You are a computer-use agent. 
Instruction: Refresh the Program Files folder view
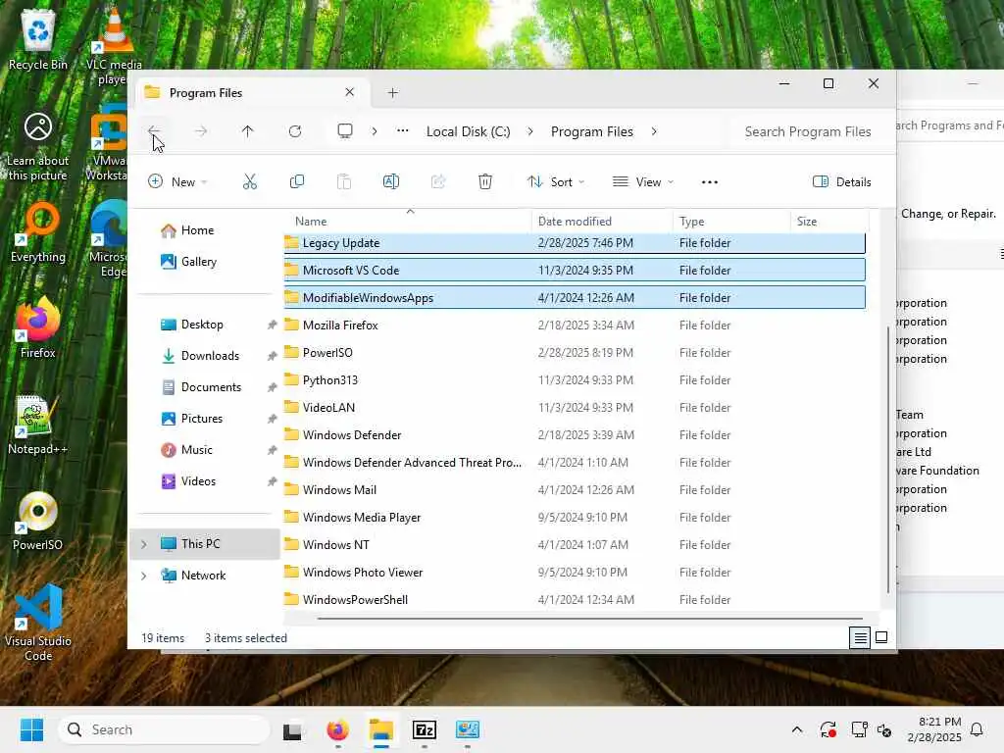[x=294, y=131]
